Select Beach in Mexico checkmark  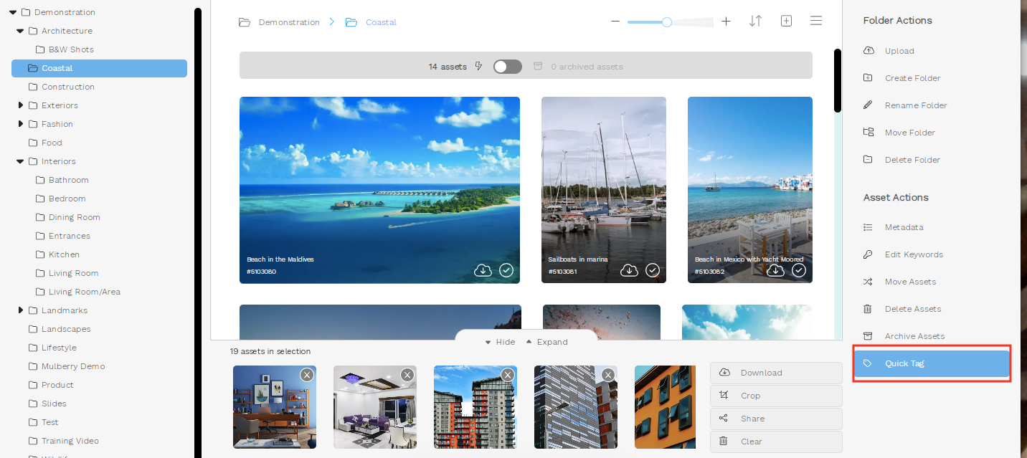point(799,270)
